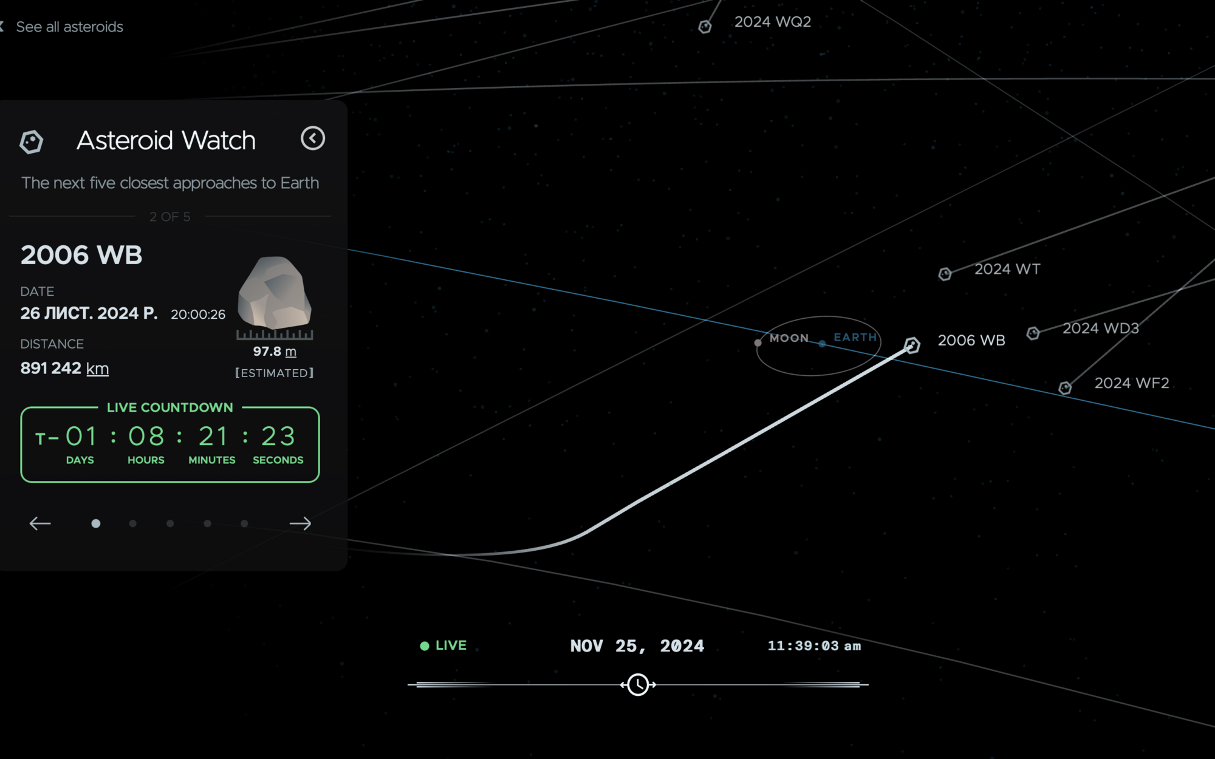
Task: Click the Earth label in the map
Action: (855, 337)
